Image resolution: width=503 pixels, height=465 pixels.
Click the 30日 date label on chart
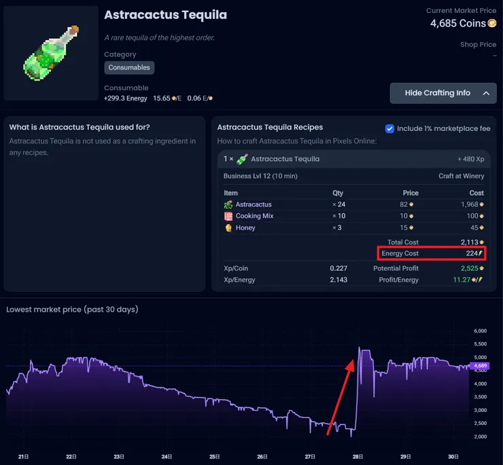(453, 457)
